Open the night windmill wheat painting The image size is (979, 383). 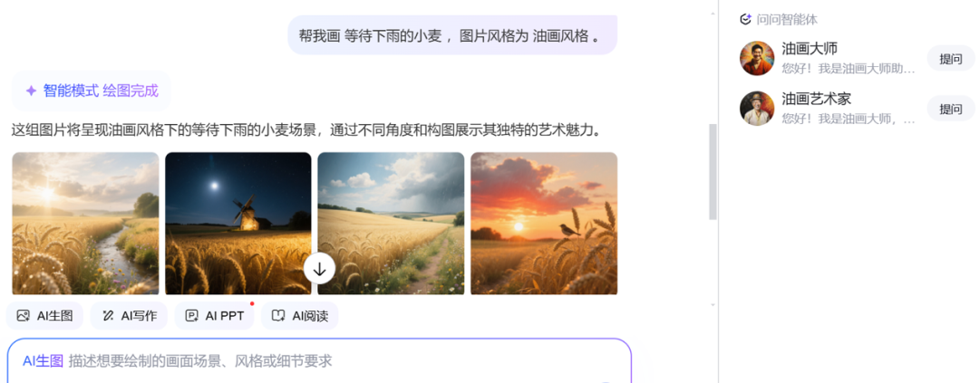coord(237,224)
